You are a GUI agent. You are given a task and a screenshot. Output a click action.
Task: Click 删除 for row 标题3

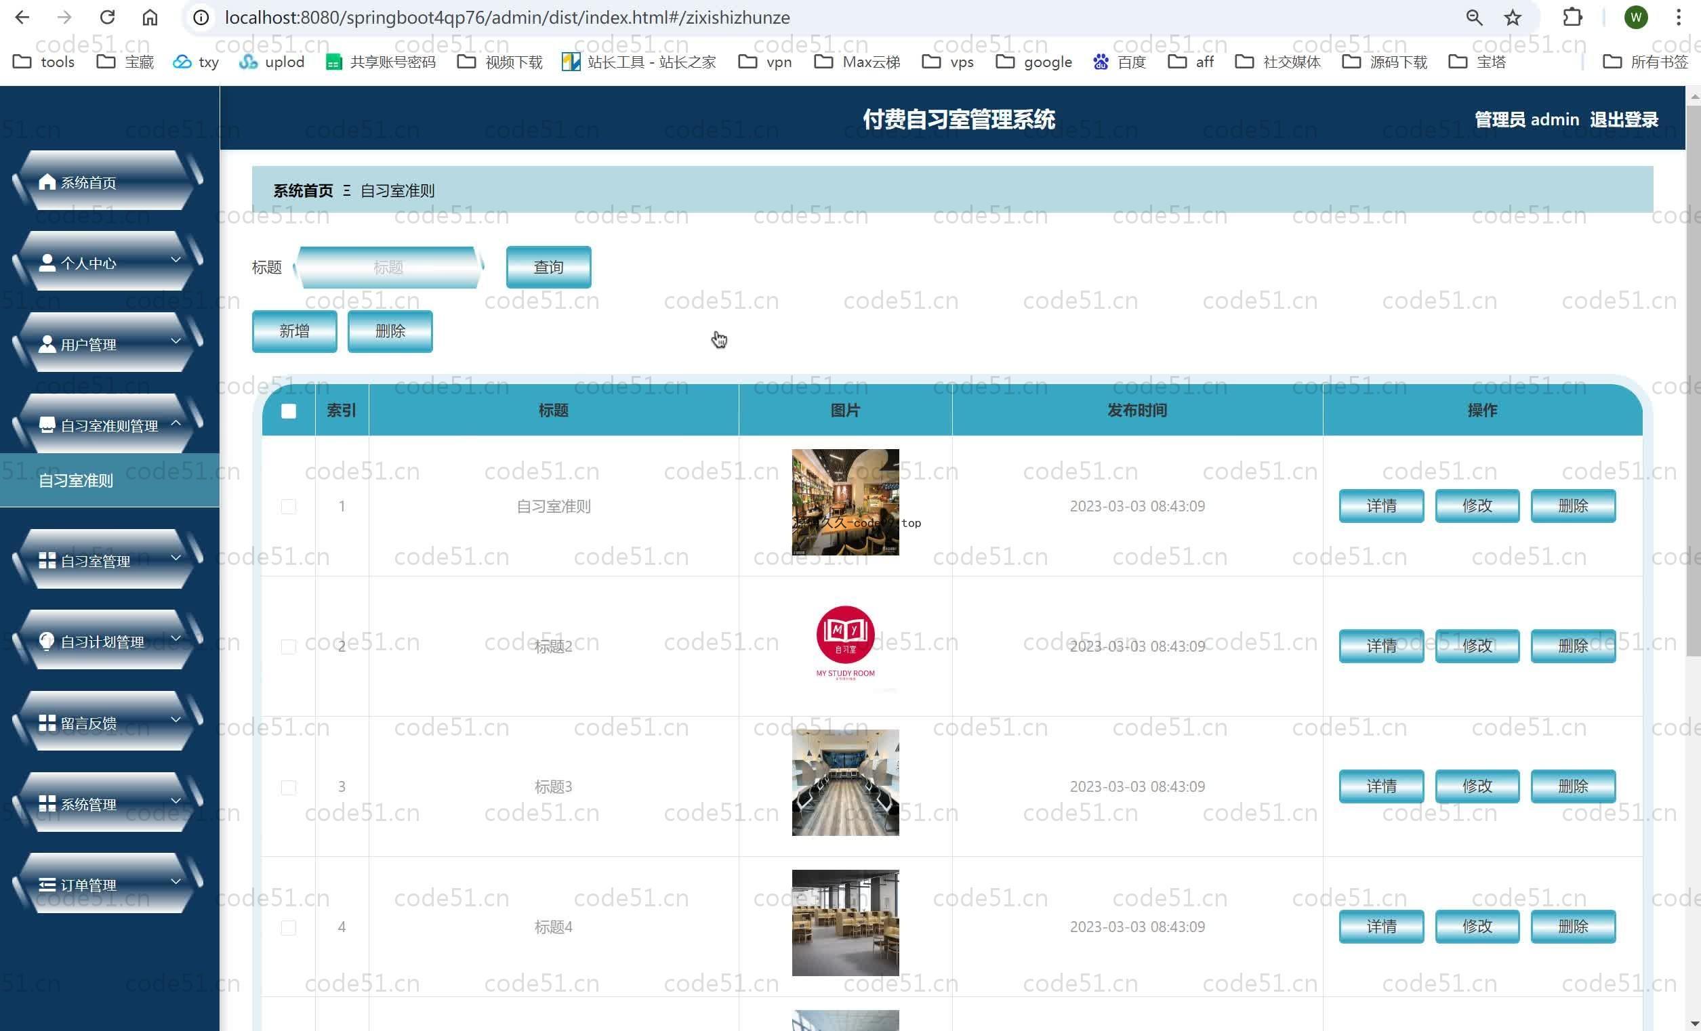1573,786
